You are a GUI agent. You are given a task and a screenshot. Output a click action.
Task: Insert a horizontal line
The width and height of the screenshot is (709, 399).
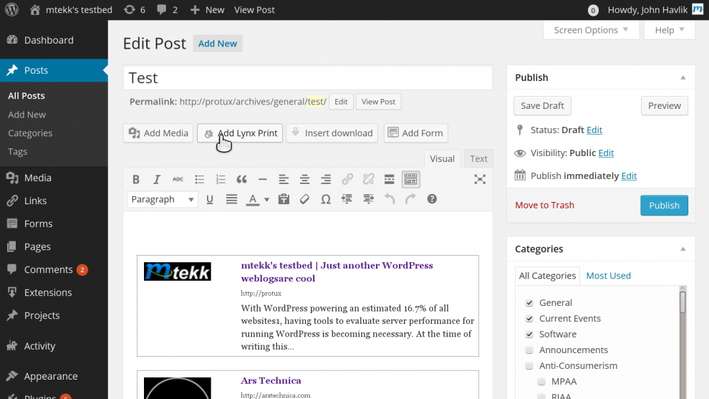coord(263,180)
